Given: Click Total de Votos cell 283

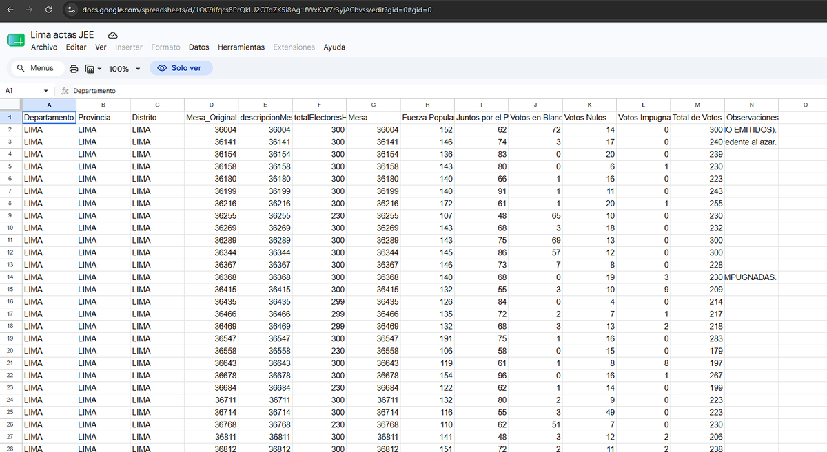Looking at the screenshot, I should (697, 338).
